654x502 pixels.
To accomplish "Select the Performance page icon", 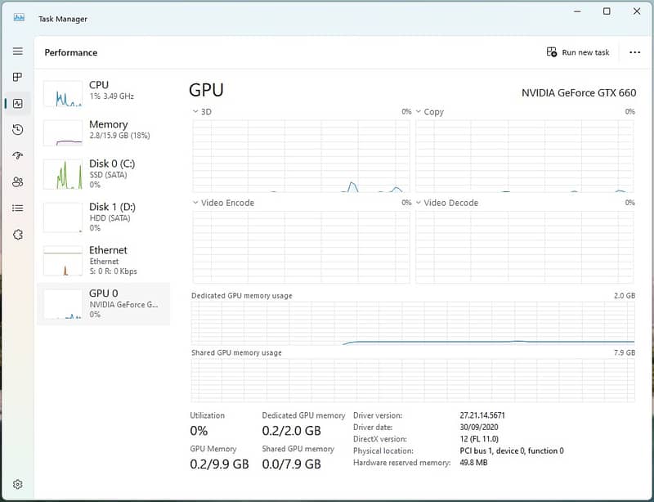I will (x=17, y=103).
